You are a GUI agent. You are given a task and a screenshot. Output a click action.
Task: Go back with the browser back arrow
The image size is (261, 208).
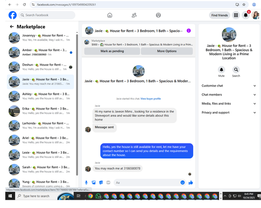coord(10,5)
